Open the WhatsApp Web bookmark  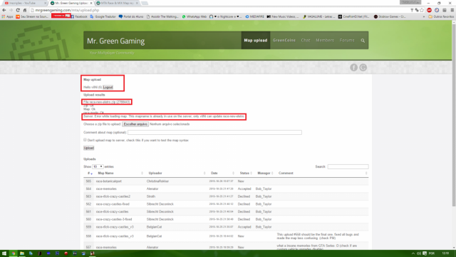click(194, 16)
